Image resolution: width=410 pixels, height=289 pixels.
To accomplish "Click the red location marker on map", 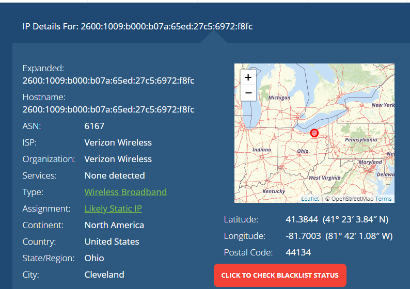I will [x=314, y=133].
